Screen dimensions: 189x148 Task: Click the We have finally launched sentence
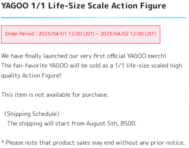pyautogui.click(x=83, y=56)
